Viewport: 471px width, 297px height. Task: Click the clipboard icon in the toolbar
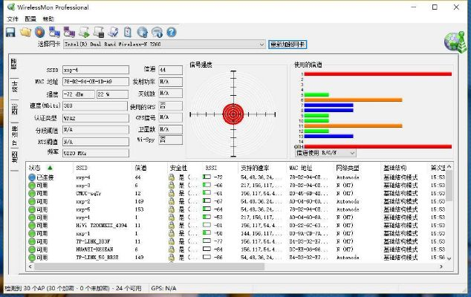coord(128,32)
